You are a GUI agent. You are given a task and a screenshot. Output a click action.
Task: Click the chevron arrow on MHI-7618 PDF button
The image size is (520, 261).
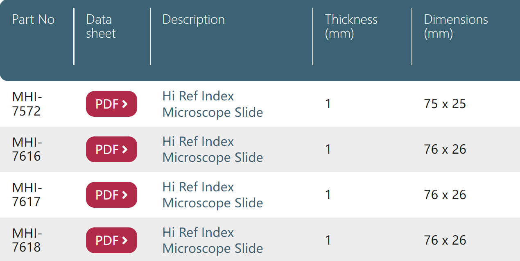(125, 241)
